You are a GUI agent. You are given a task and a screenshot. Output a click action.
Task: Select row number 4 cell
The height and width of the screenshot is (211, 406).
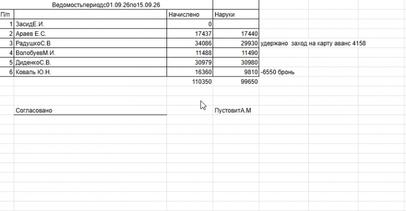pyautogui.click(x=7, y=53)
